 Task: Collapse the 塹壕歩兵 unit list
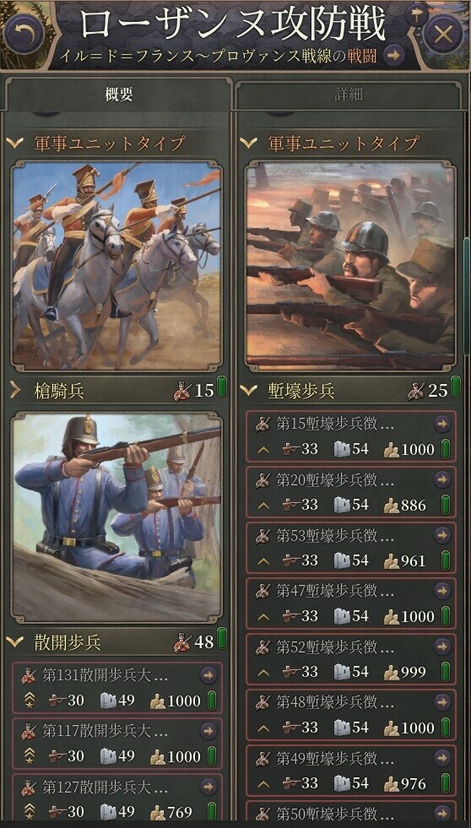[249, 391]
